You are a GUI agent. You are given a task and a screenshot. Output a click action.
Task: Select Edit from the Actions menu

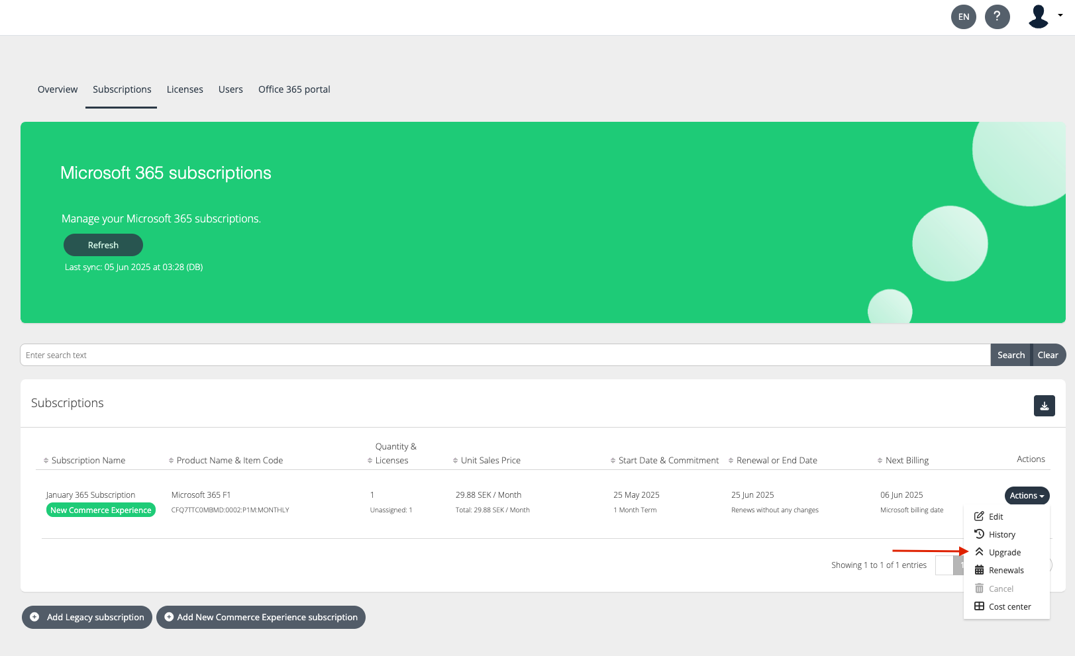[x=996, y=516]
